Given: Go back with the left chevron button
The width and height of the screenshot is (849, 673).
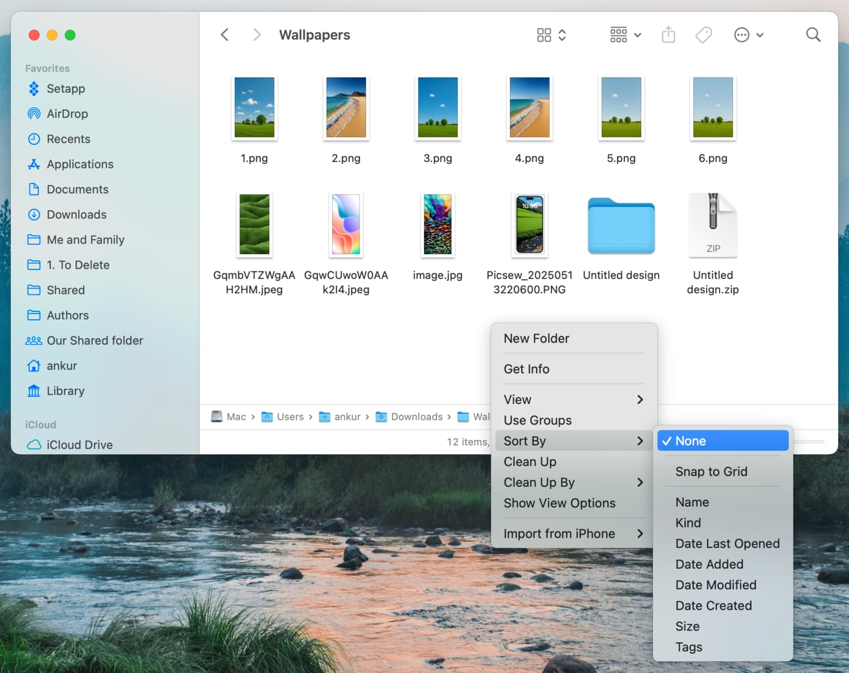Looking at the screenshot, I should pos(225,35).
